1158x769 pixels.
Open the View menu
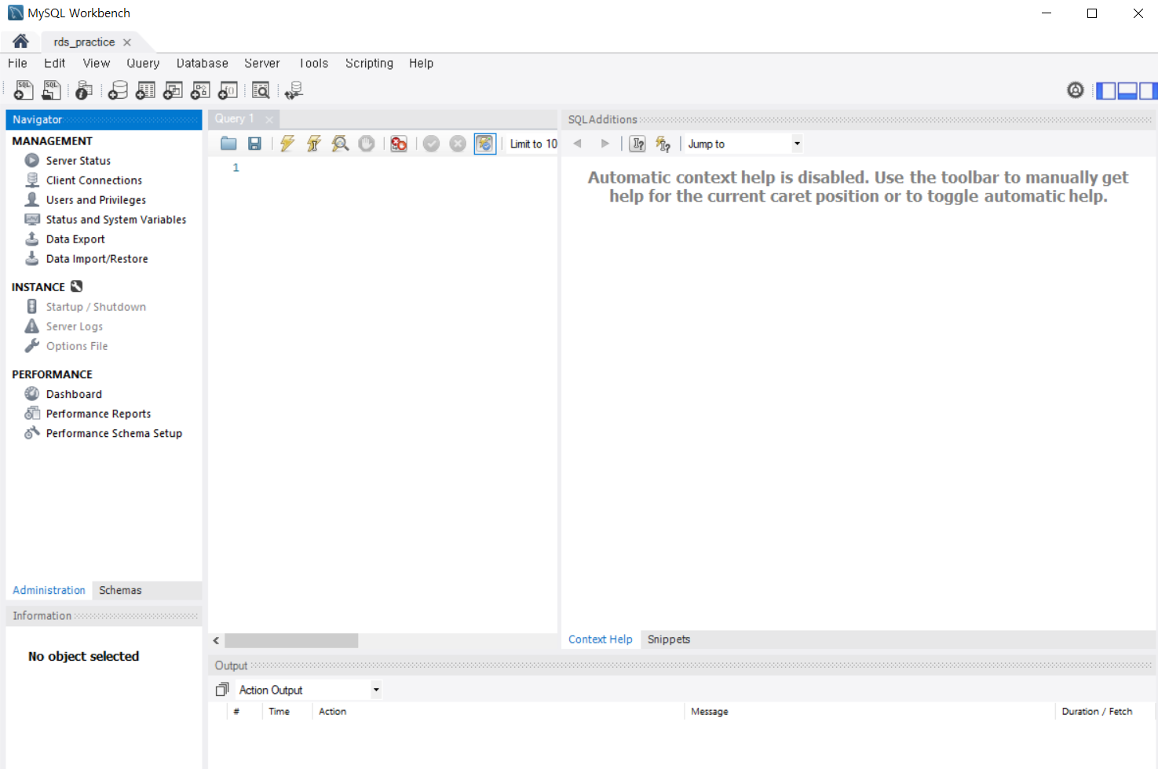click(x=97, y=64)
